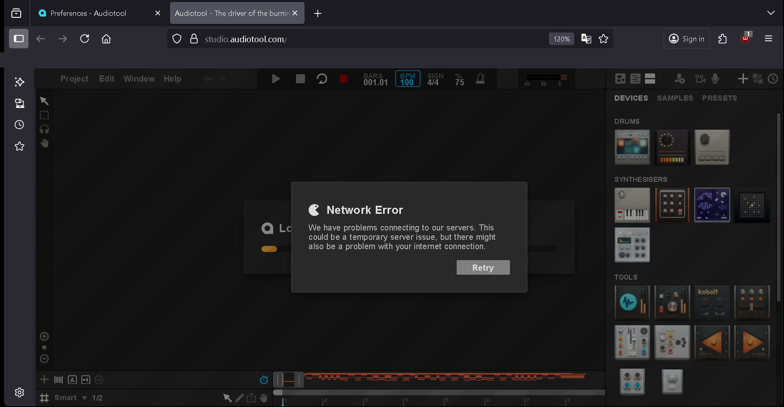
Task: Select the Devices tab
Action: coord(631,98)
